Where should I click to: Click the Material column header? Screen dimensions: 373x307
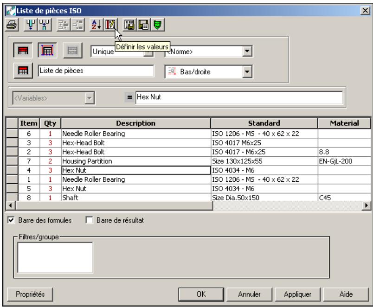click(344, 123)
